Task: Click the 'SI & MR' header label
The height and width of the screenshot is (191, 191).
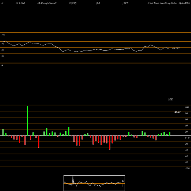Action: pos(20,3)
